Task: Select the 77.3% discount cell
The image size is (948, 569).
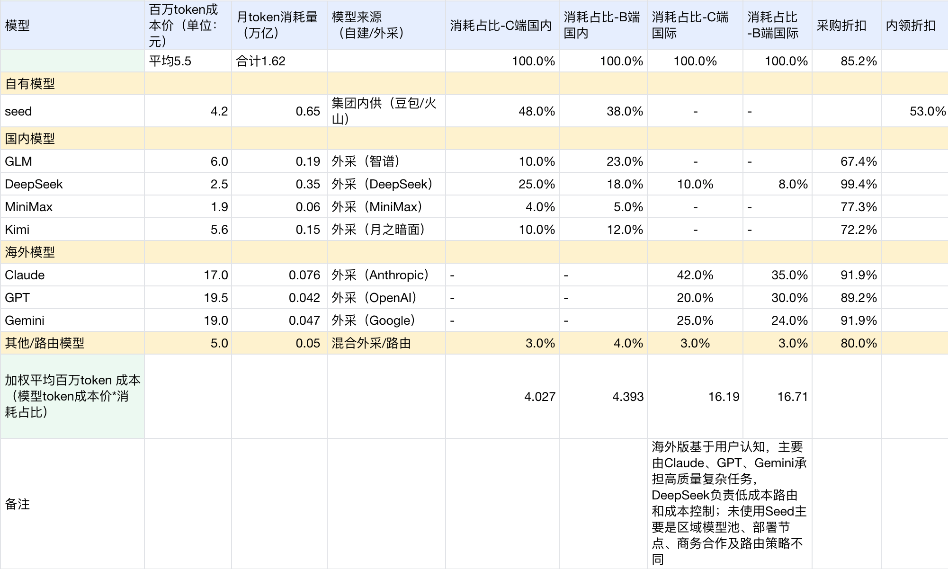Action: pos(847,207)
